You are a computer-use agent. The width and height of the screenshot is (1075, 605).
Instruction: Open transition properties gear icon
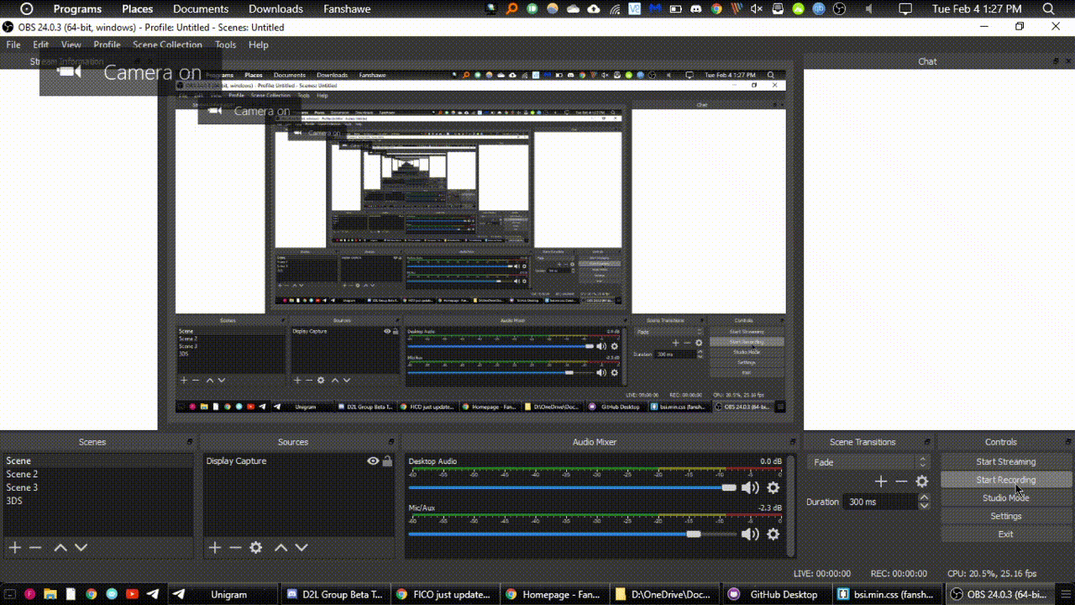pos(922,481)
